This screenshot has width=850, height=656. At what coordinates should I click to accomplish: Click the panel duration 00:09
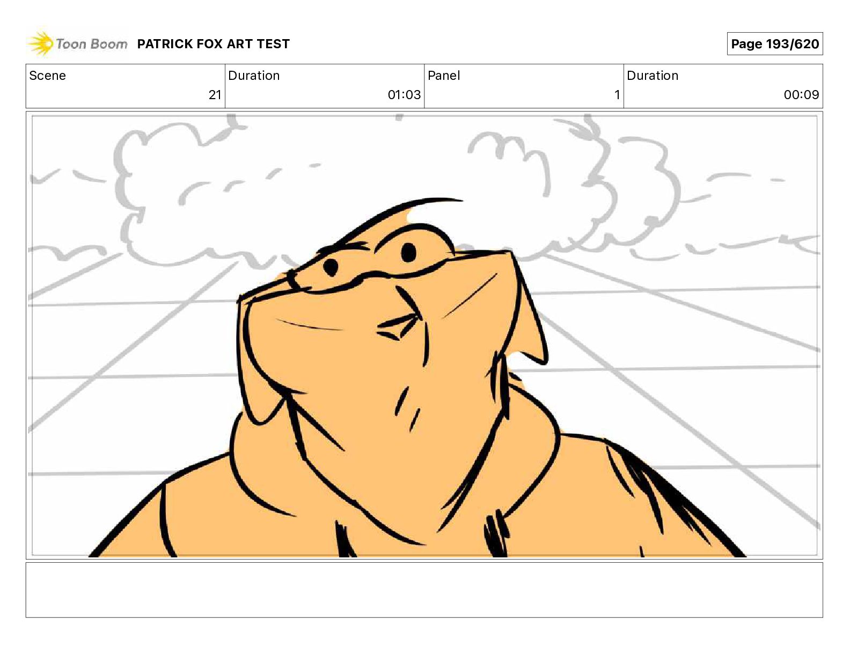tap(801, 95)
